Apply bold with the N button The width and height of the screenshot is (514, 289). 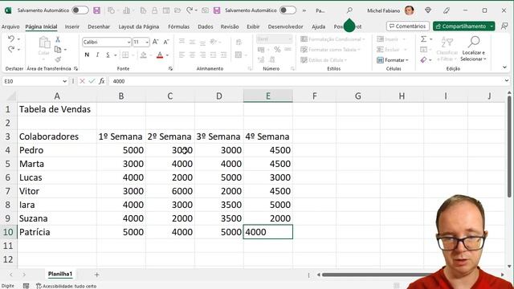(x=87, y=55)
